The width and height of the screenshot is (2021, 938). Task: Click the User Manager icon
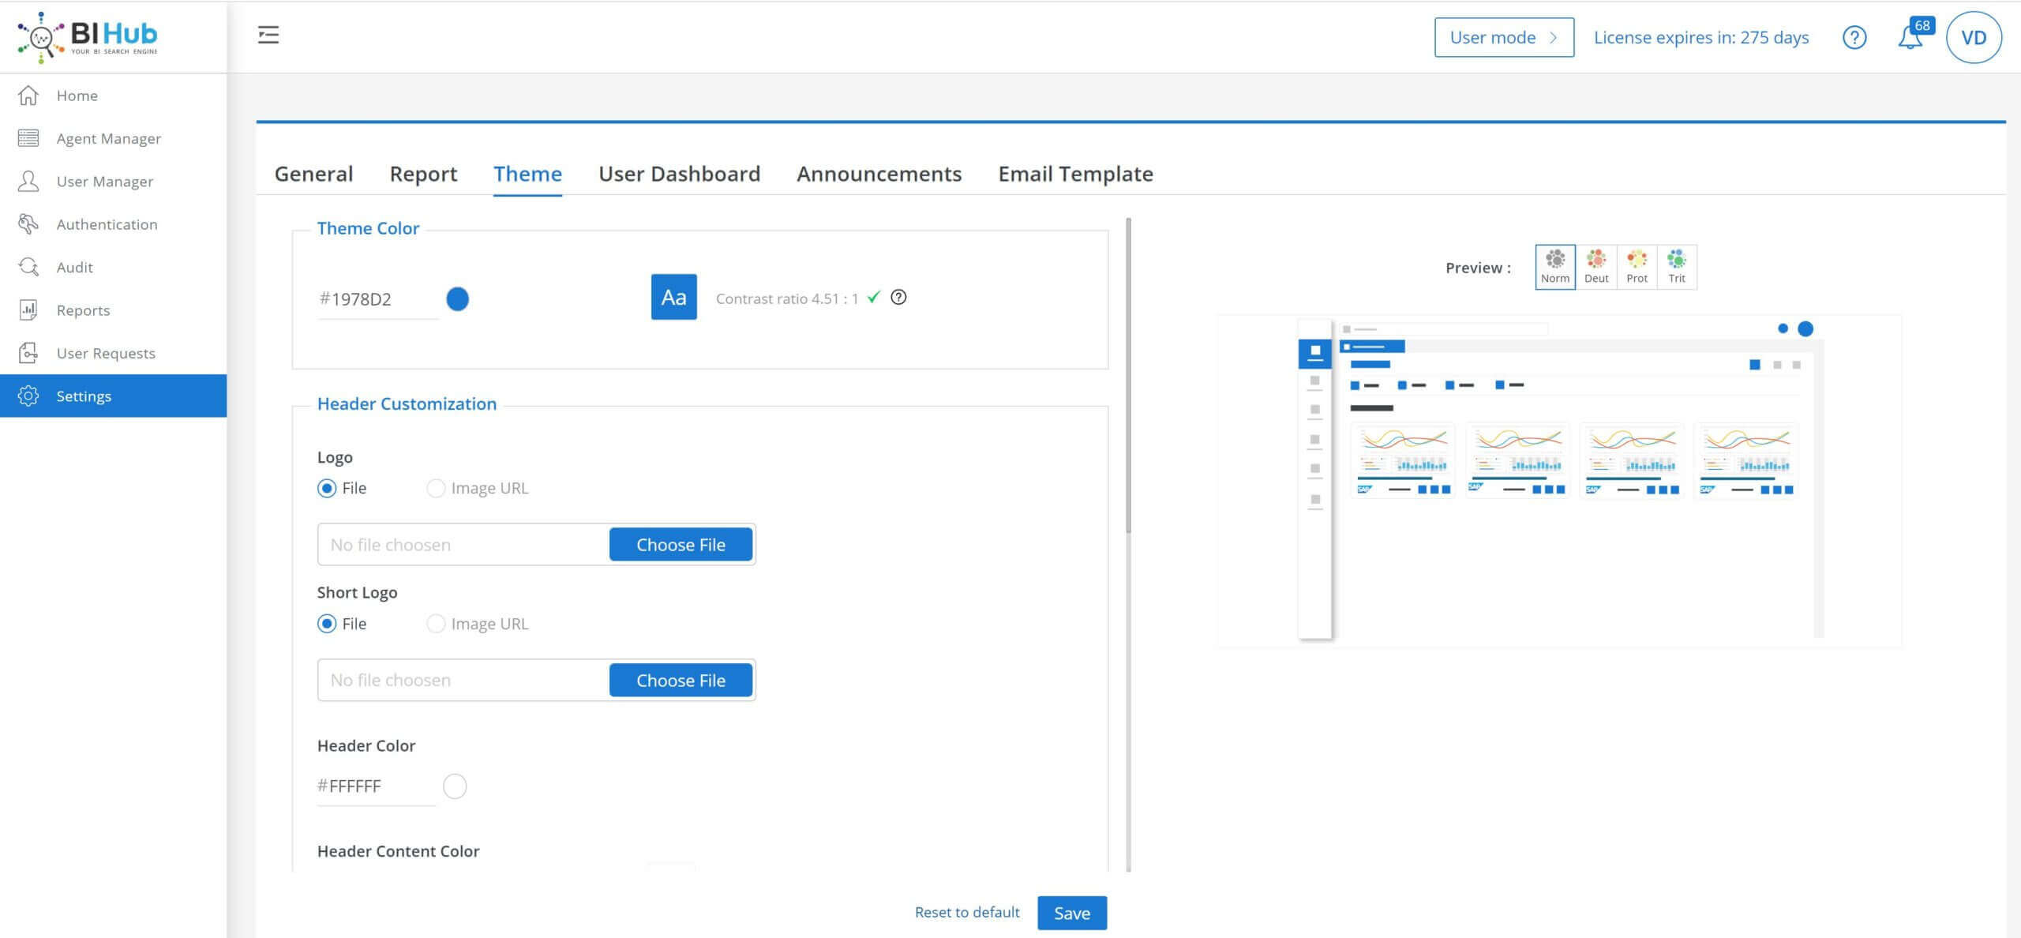pyautogui.click(x=28, y=181)
